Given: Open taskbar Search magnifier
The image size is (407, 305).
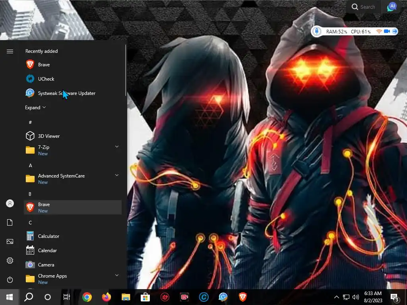Looking at the screenshot, I should tap(29, 297).
